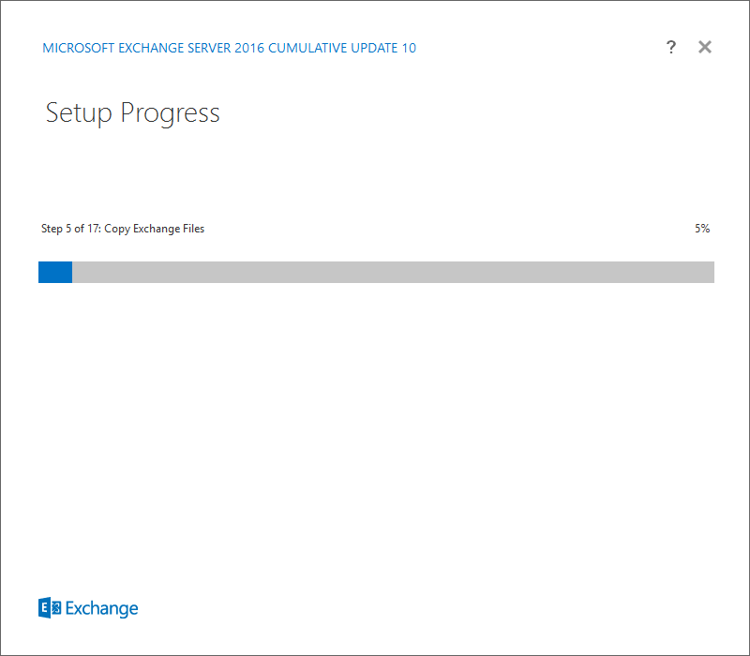Click the word 'Setup' in the heading
This screenshot has height=656, width=750.
[79, 113]
